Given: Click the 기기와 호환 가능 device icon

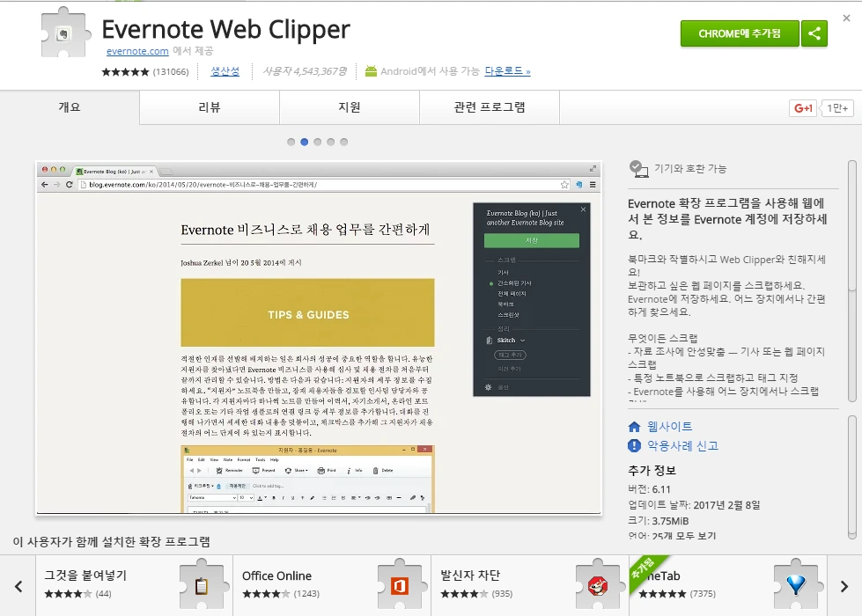Looking at the screenshot, I should coord(638,169).
